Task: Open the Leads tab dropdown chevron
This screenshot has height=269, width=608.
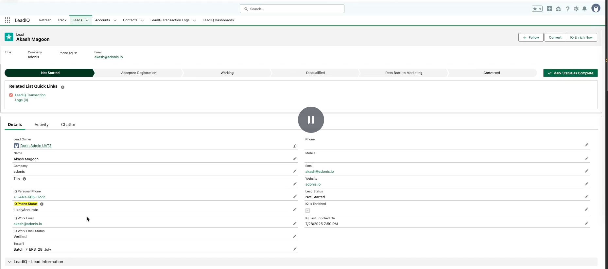Action: point(87,20)
